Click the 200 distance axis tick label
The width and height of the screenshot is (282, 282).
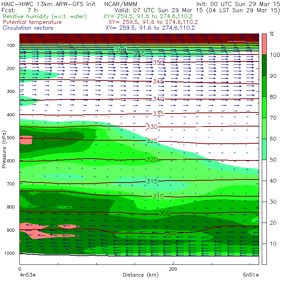click(173, 269)
